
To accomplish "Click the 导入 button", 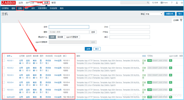I will (180, 14).
